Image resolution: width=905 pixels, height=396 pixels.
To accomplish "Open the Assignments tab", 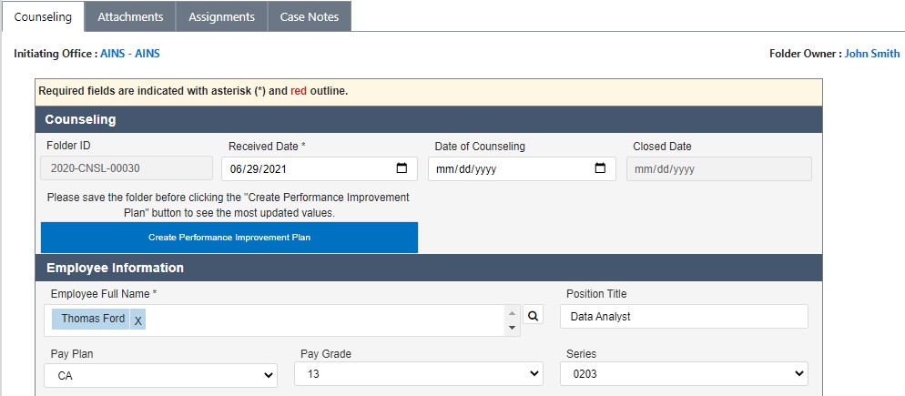I will pyautogui.click(x=221, y=16).
